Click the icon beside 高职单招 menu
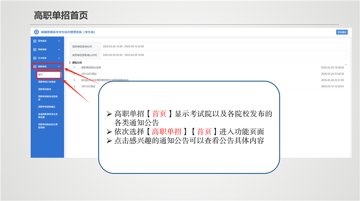 (x=34, y=66)
